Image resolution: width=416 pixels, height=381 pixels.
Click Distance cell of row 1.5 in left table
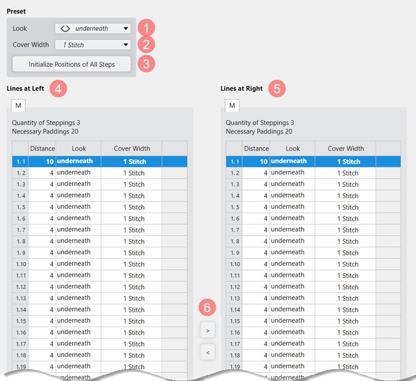[x=42, y=207]
